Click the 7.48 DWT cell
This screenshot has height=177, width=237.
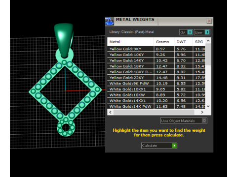(184, 106)
